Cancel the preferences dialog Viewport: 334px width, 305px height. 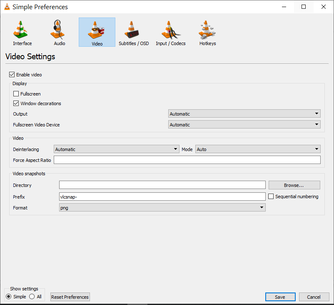pos(314,297)
